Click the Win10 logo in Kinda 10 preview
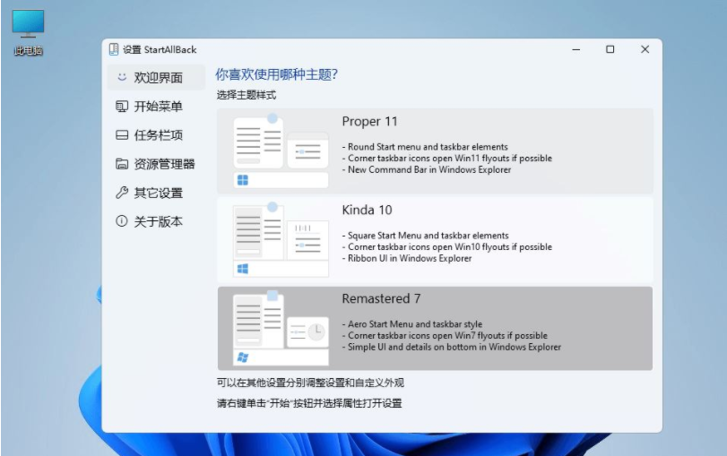The width and height of the screenshot is (727, 456). coord(243,269)
